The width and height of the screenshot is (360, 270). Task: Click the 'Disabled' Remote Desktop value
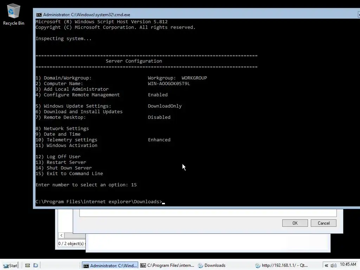pyautogui.click(x=159, y=117)
